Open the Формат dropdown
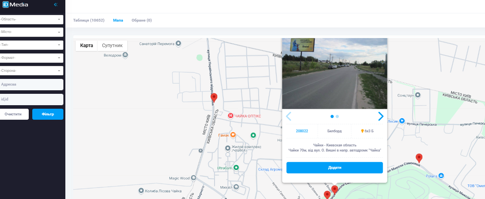 click(31, 58)
